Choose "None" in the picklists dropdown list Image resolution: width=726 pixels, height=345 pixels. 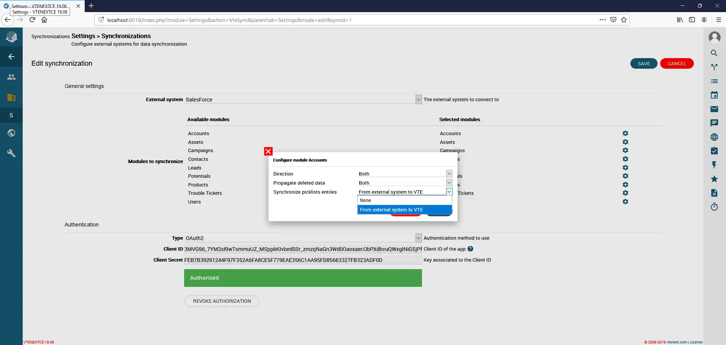[x=405, y=200]
